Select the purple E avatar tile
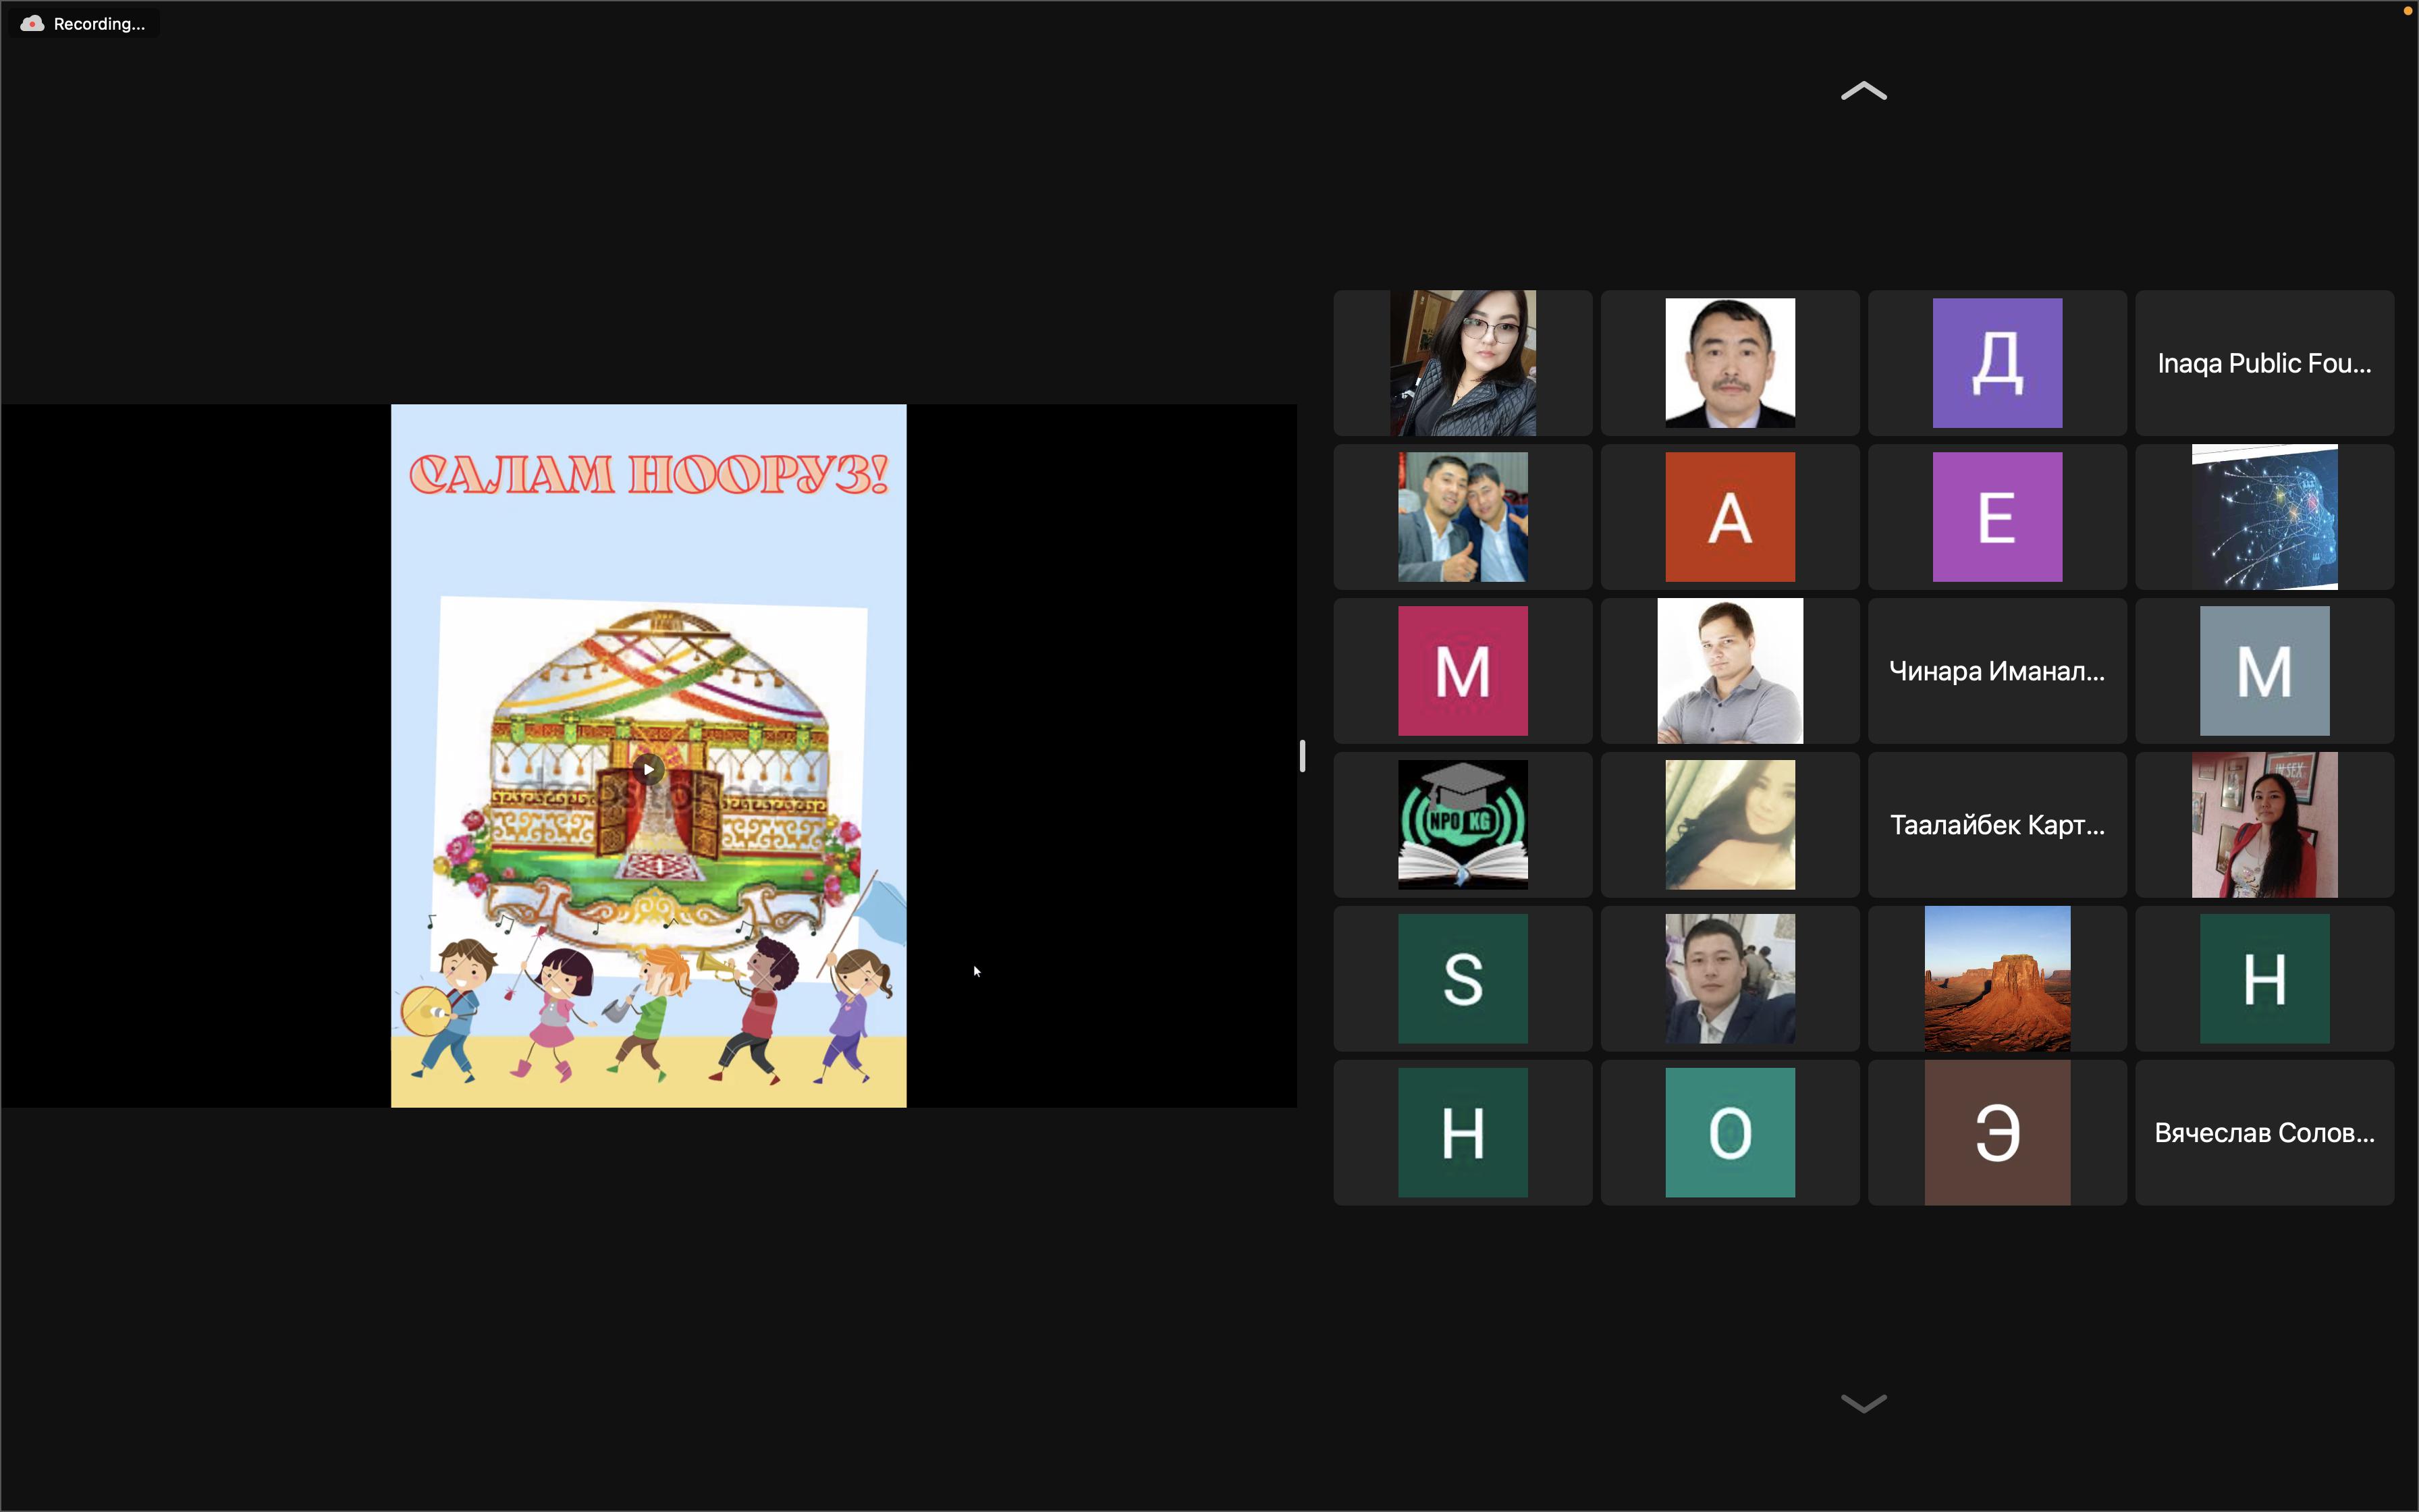The height and width of the screenshot is (1512, 2419). 1997,517
